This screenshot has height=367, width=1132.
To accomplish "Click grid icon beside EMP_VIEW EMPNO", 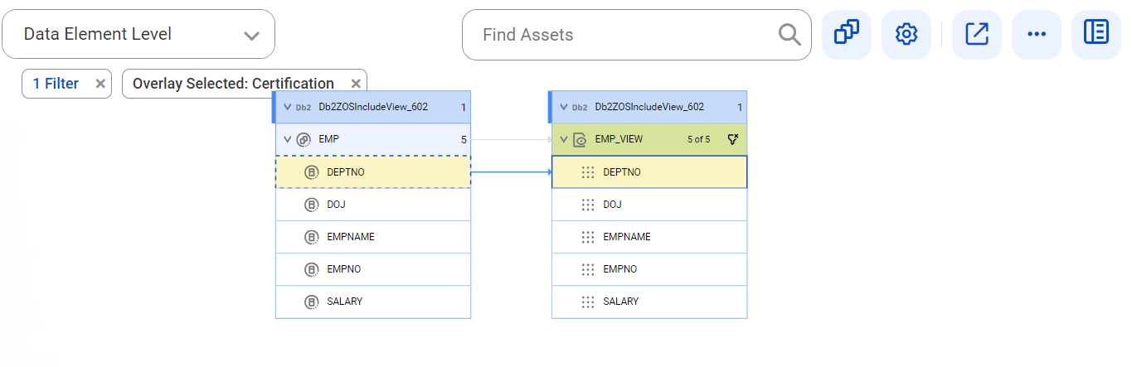I will [x=588, y=269].
